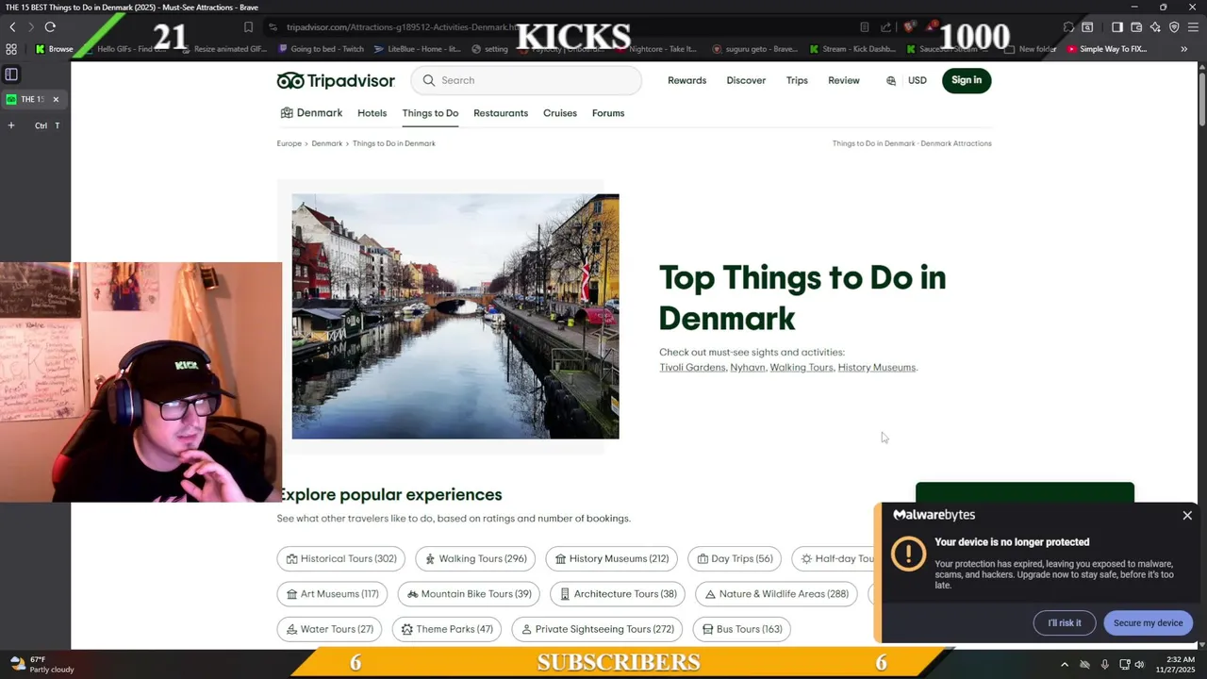Click the browser forward arrow
1207x679 pixels.
tap(30, 27)
